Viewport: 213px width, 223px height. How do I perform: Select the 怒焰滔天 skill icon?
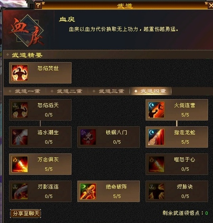pos(20,110)
